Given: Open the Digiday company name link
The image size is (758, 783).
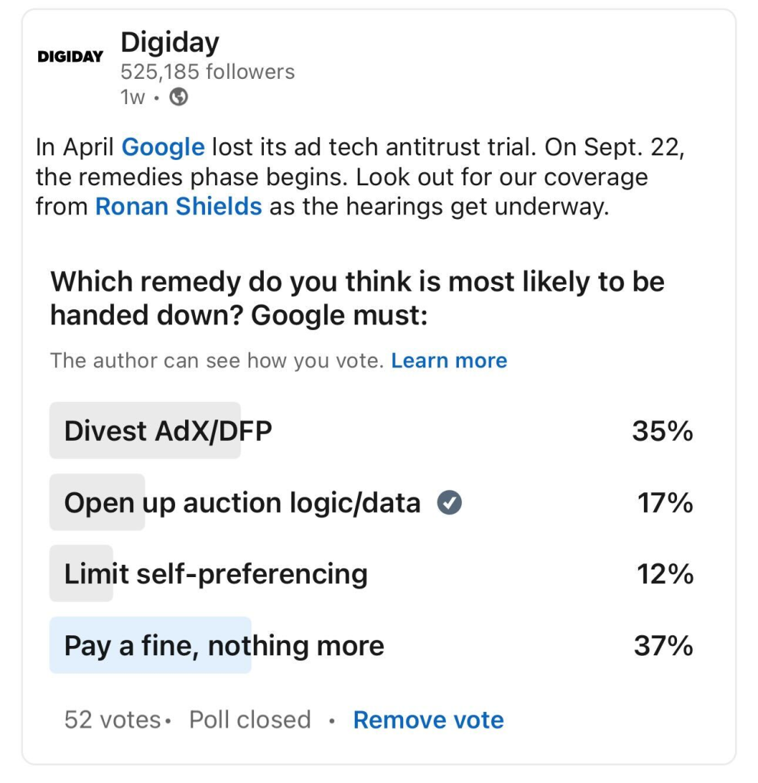Looking at the screenshot, I should click(x=170, y=43).
